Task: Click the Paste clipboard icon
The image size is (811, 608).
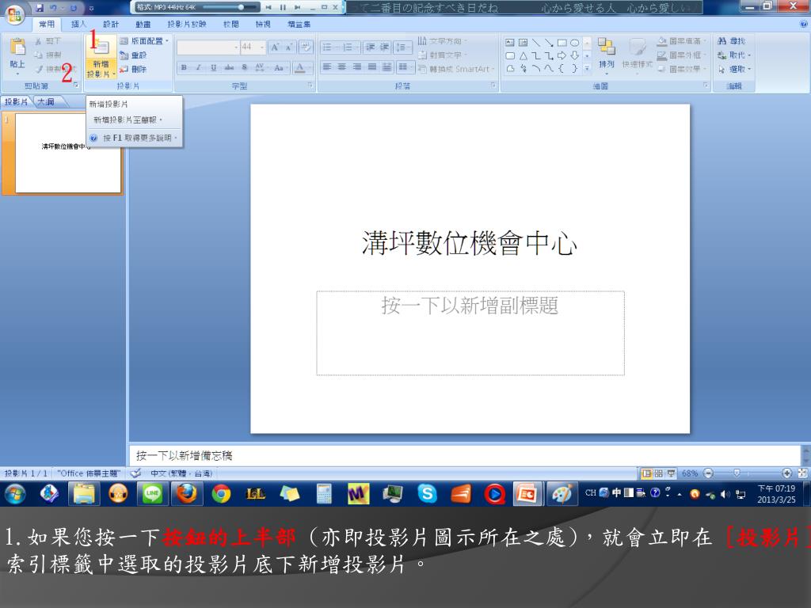Action: tap(17, 47)
